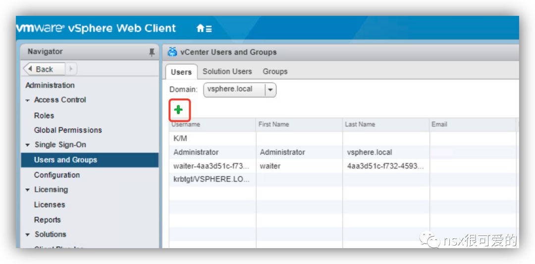Click the Back button in Navigator

(44, 69)
